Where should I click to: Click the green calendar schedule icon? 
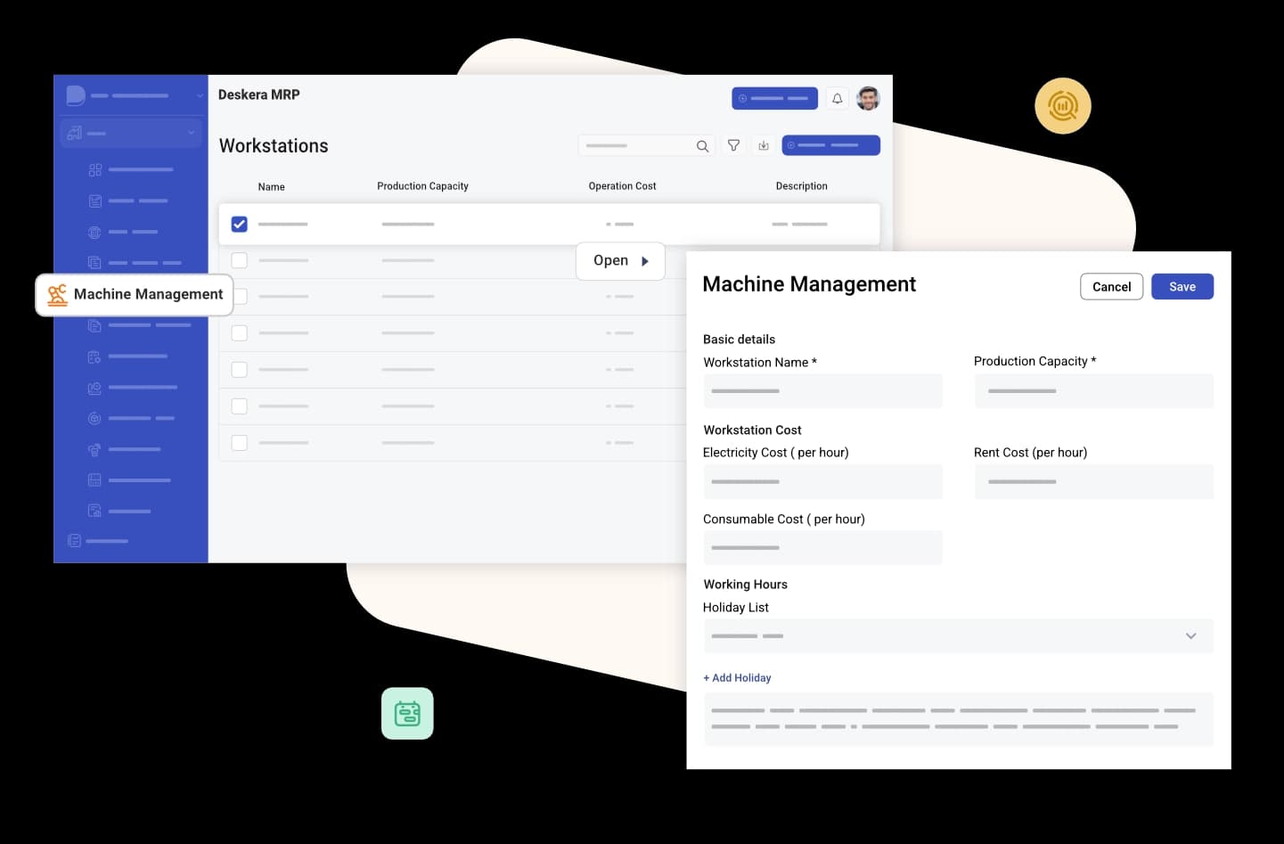coord(407,713)
